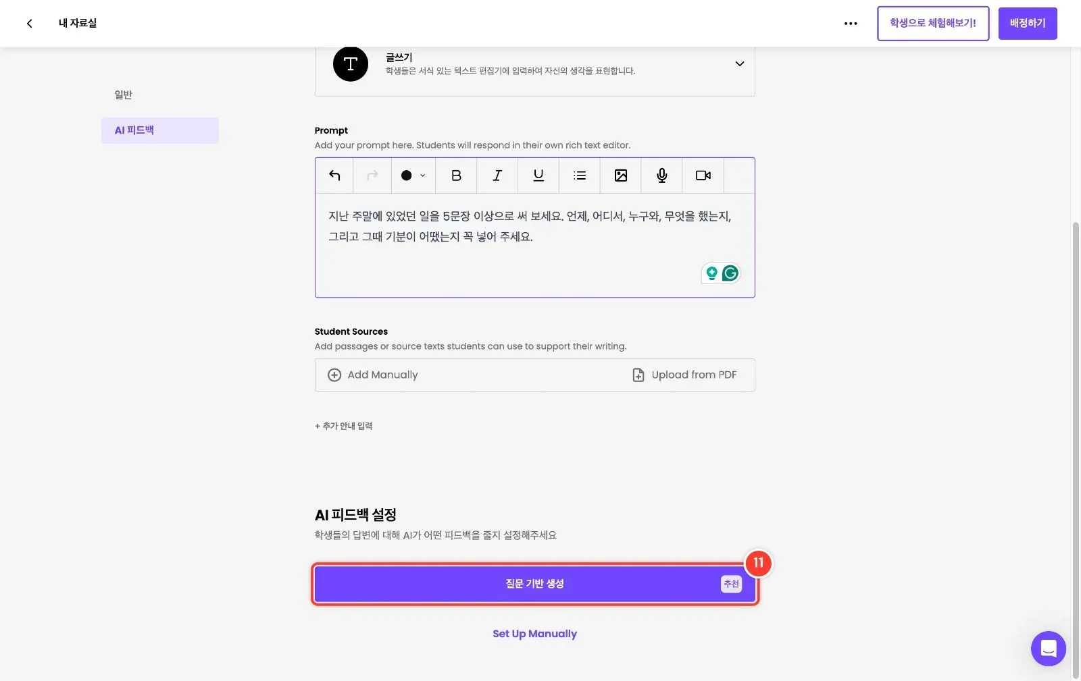Click the 질문 기반 생성 button
Image resolution: width=1081 pixels, height=681 pixels.
535,584
